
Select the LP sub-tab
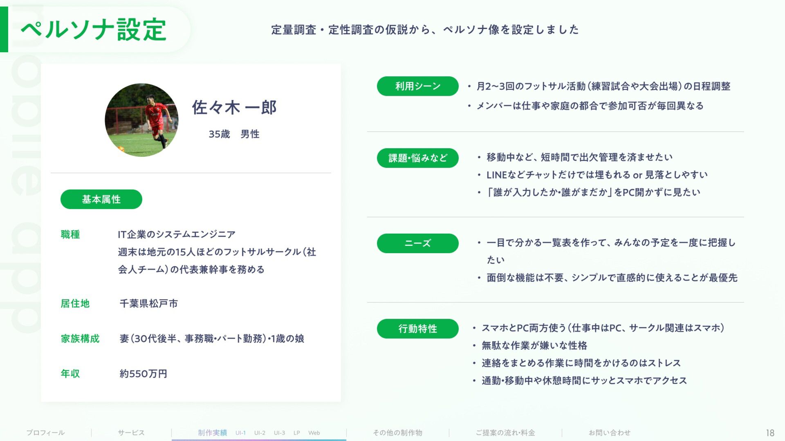pos(297,433)
